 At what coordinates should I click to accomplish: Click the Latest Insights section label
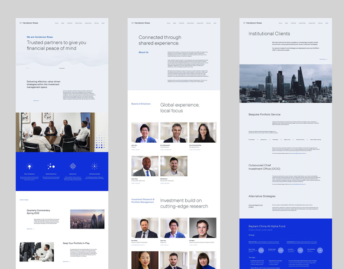(x=24, y=200)
